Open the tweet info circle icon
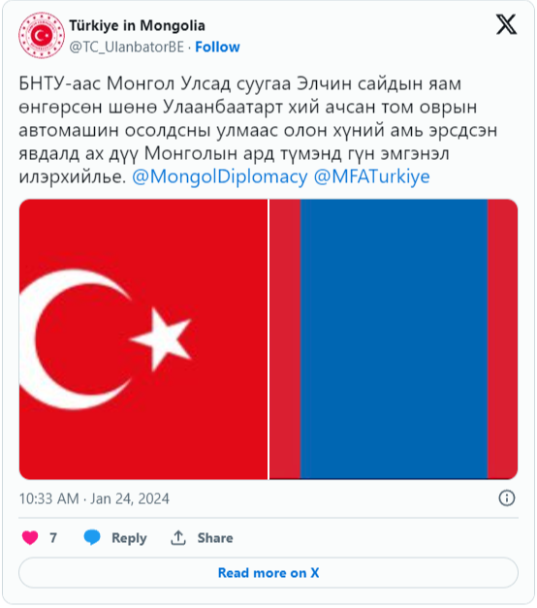 tap(507, 497)
